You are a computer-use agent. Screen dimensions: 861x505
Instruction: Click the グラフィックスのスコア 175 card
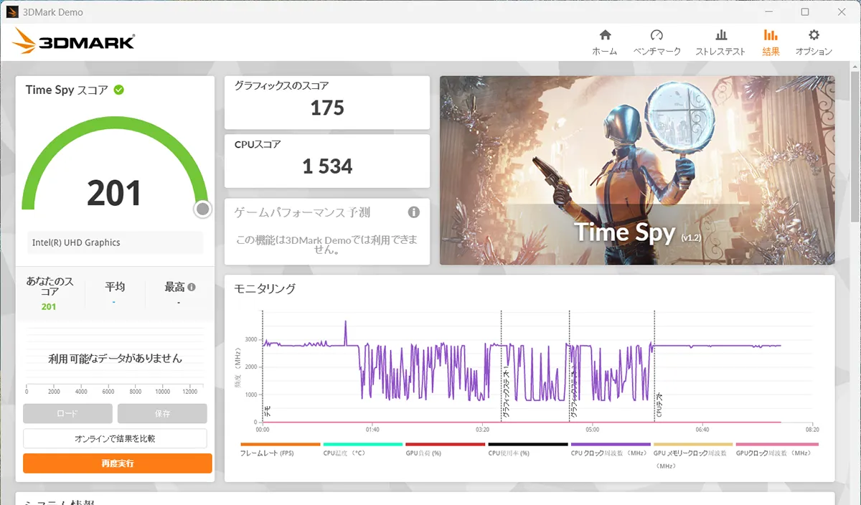tap(327, 103)
